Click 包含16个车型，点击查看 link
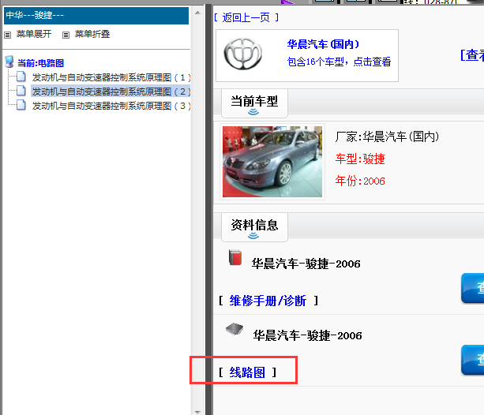The width and height of the screenshot is (484, 415). click(x=339, y=62)
